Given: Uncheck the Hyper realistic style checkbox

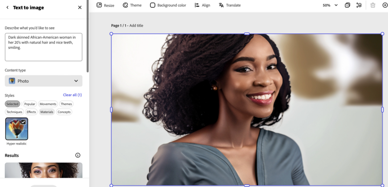Looking at the screenshot, I should (23, 122).
